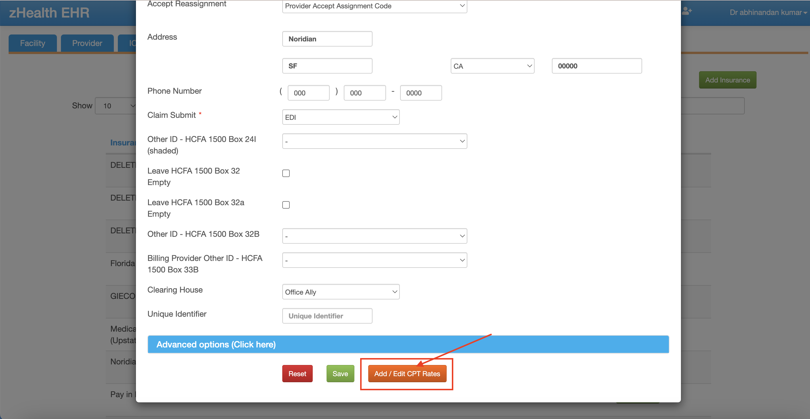This screenshot has height=419, width=810.
Task: Open Billing Provider Other ID 33B dropdown
Action: 375,260
